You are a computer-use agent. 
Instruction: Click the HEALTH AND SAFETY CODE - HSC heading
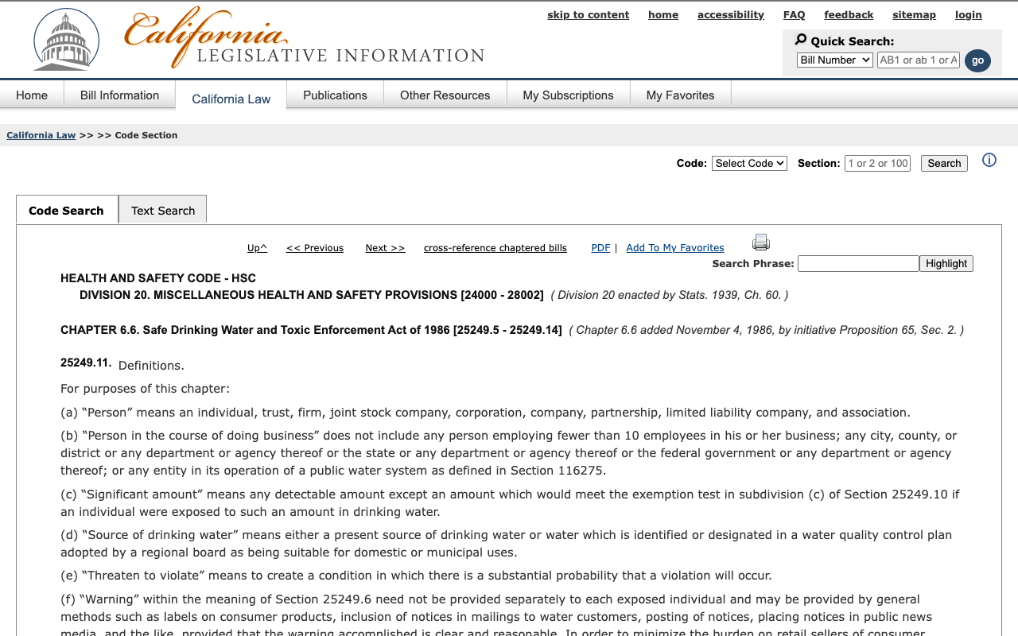point(158,278)
